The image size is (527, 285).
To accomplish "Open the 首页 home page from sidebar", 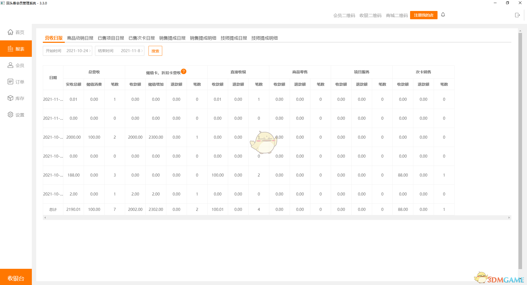I will pyautogui.click(x=16, y=32).
